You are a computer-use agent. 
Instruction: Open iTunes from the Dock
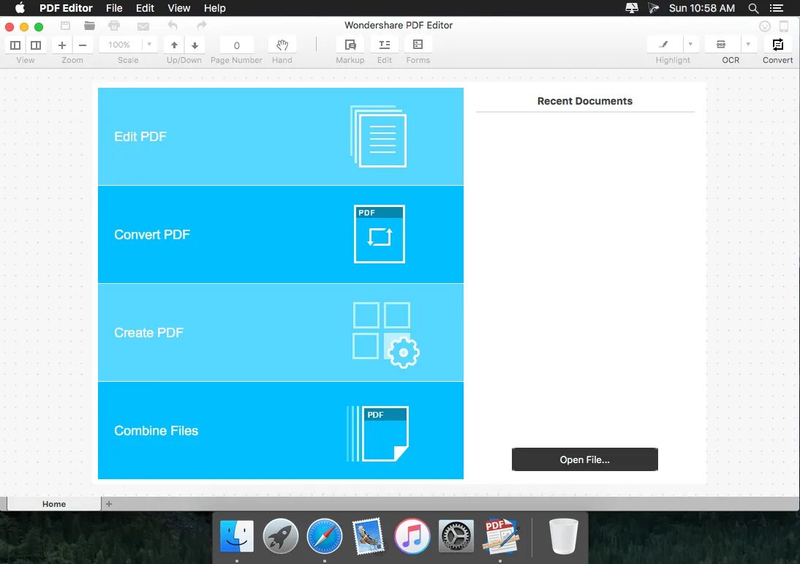(x=412, y=536)
